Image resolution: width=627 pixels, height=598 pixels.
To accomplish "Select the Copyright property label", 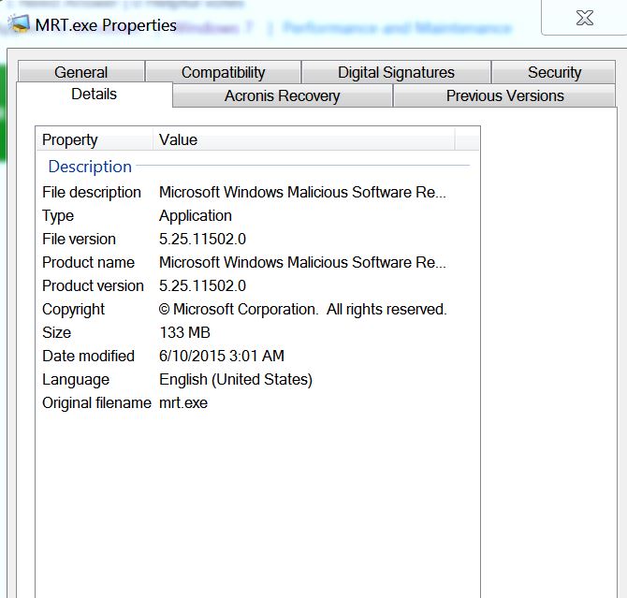I will pos(74,310).
